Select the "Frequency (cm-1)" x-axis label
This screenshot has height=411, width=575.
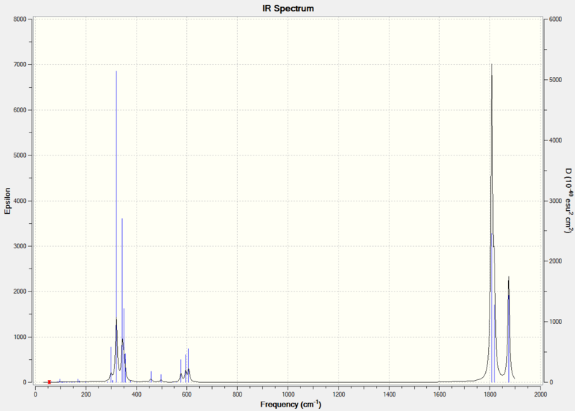click(x=291, y=405)
